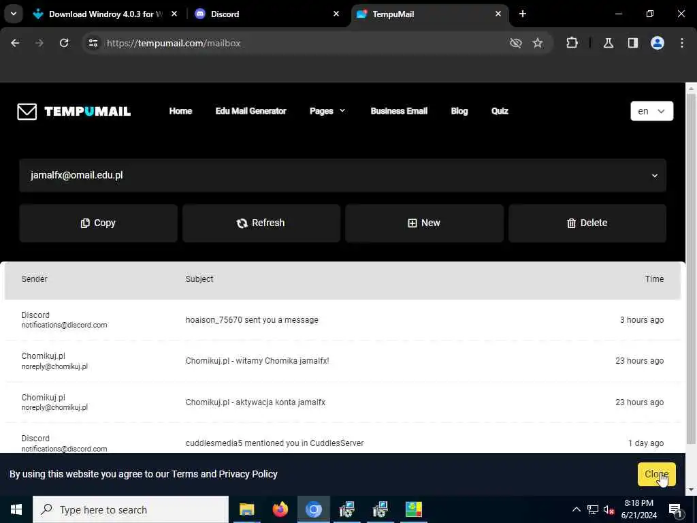Open the Home menu item
This screenshot has height=523, width=697.
coord(180,111)
